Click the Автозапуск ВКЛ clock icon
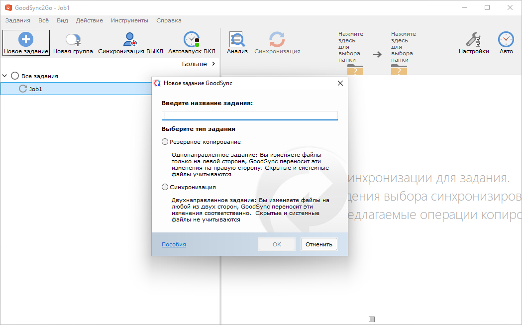The image size is (522, 325). 191,39
